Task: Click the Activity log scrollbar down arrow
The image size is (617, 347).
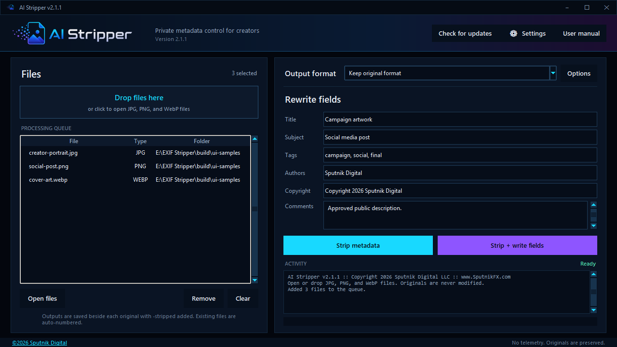Action: (x=594, y=310)
